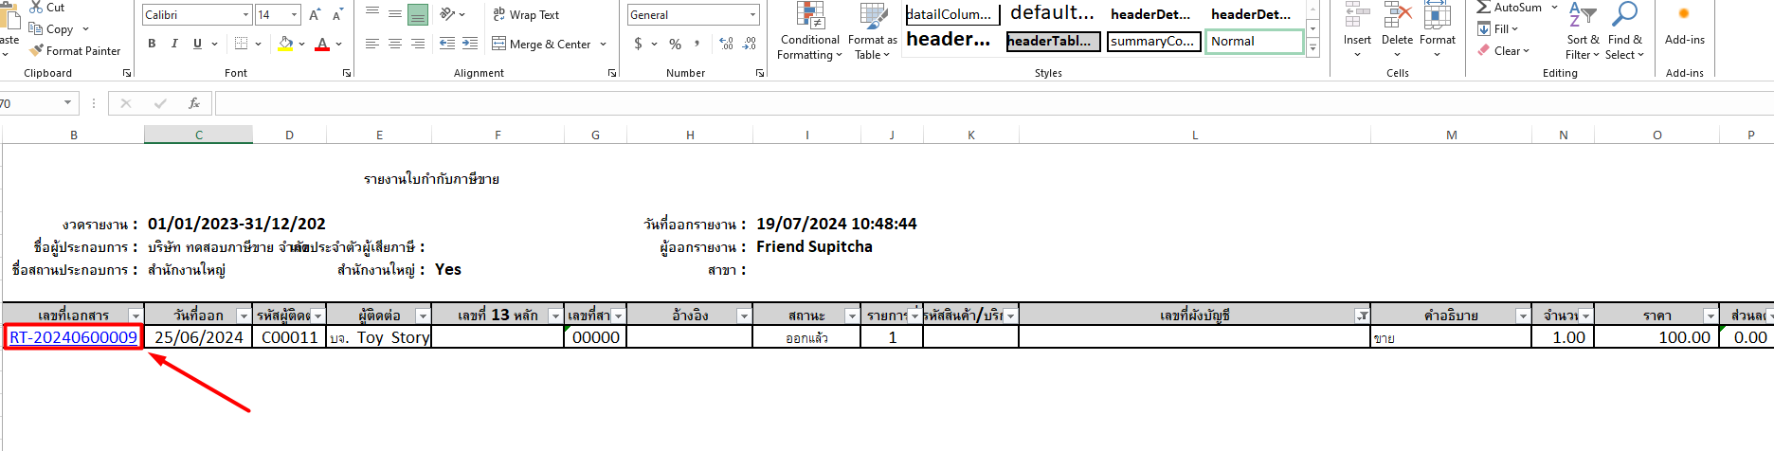
Task: Click the Insert Function fx button
Action: (194, 103)
